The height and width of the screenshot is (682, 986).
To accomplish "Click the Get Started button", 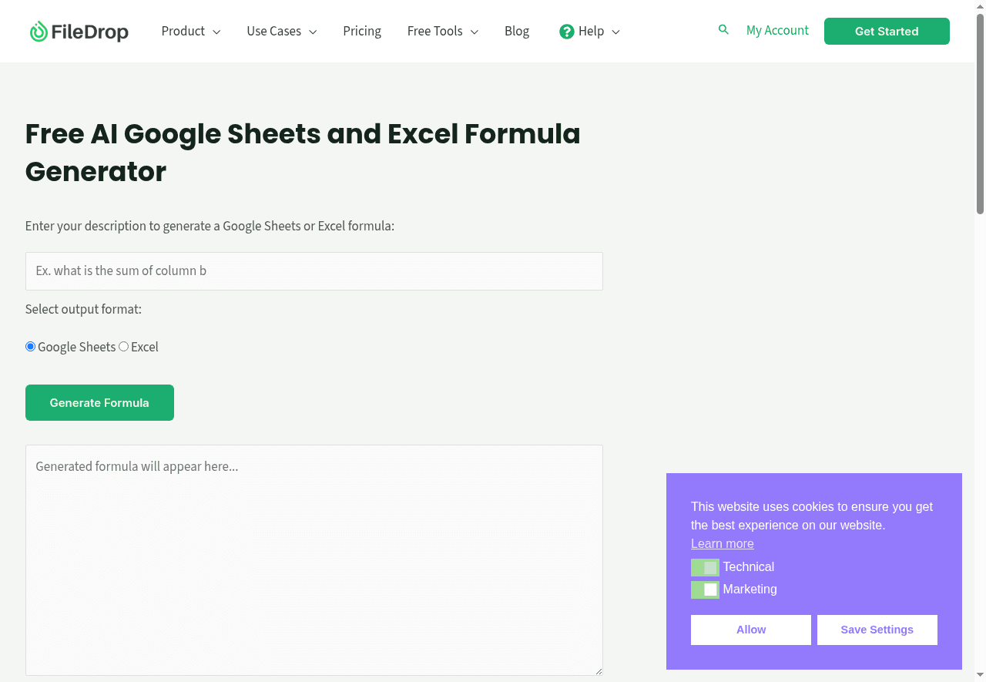I will [887, 32].
